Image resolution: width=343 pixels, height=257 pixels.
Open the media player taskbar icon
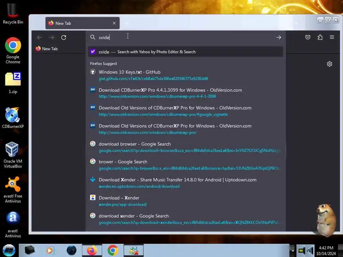coord(50,250)
